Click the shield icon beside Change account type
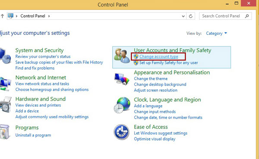259x159 pixels. coord(136,57)
